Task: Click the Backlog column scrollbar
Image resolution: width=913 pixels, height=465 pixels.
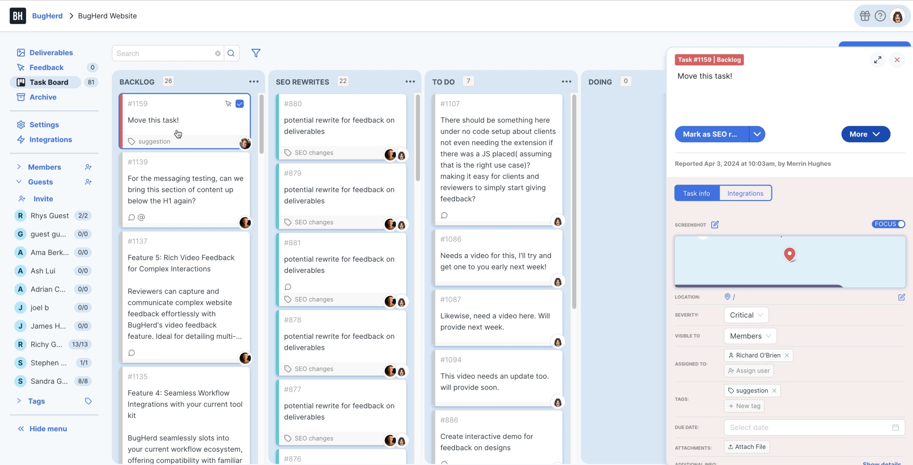Action: [x=261, y=124]
